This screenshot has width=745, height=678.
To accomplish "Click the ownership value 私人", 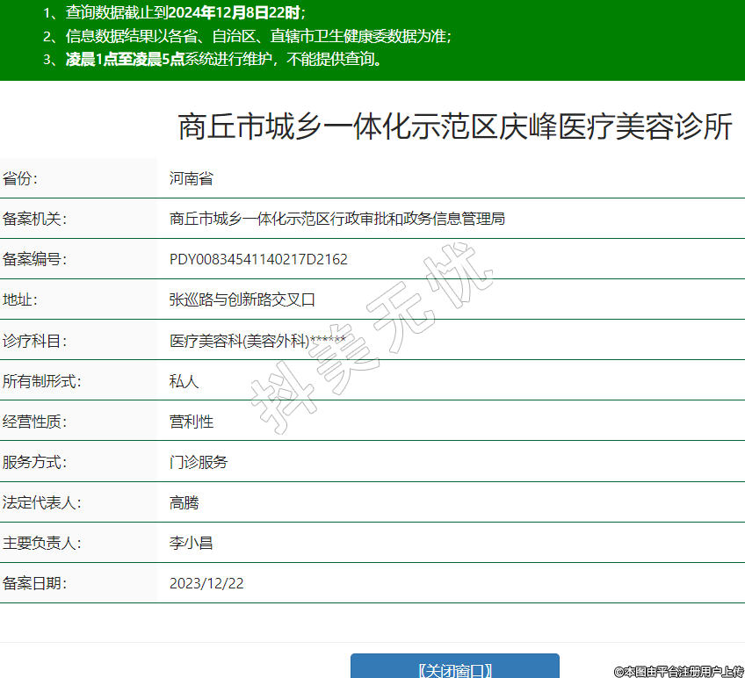I will (184, 381).
